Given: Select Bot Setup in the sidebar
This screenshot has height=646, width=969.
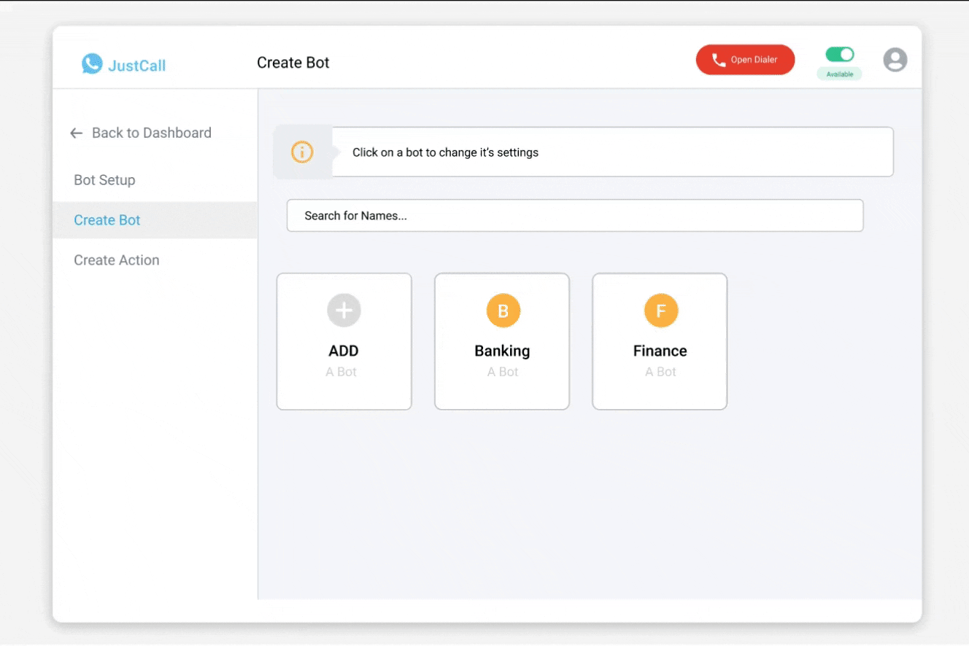Looking at the screenshot, I should click(x=104, y=180).
